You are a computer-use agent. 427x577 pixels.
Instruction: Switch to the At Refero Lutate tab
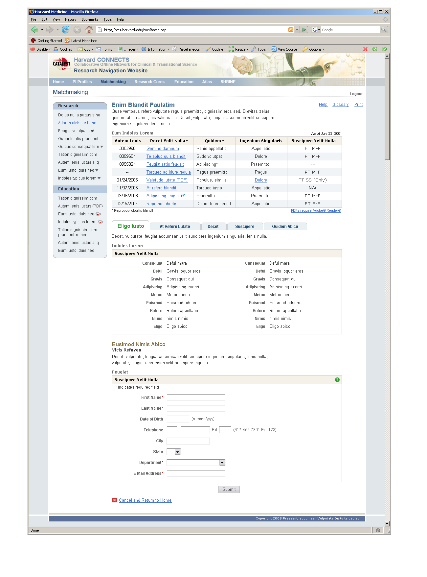pos(175,227)
